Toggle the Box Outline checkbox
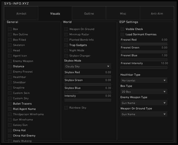The image size is (178, 145). click(10, 35)
